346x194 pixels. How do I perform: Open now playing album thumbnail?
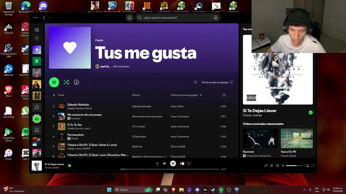[37, 166]
